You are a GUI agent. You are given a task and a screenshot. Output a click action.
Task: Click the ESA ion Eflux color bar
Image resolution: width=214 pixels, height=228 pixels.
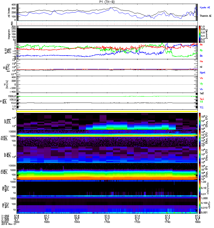click(200, 138)
